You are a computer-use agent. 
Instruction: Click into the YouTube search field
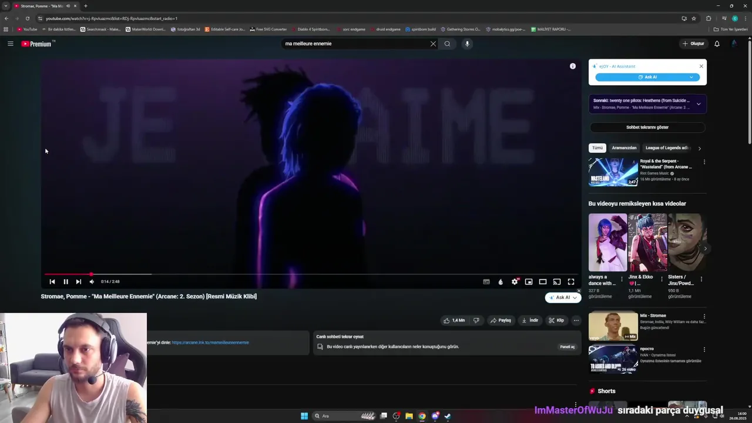coord(355,43)
